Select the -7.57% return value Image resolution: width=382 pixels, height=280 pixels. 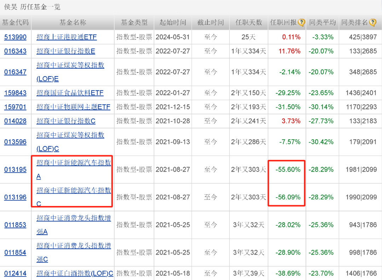pos(290,142)
